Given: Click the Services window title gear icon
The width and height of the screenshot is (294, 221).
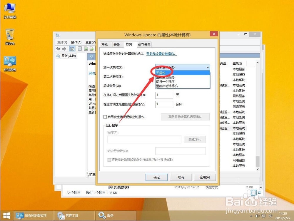Looking at the screenshot, I should 58,35.
